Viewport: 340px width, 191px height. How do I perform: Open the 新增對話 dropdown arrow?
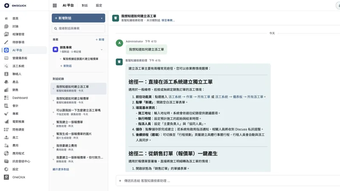pos(102,18)
